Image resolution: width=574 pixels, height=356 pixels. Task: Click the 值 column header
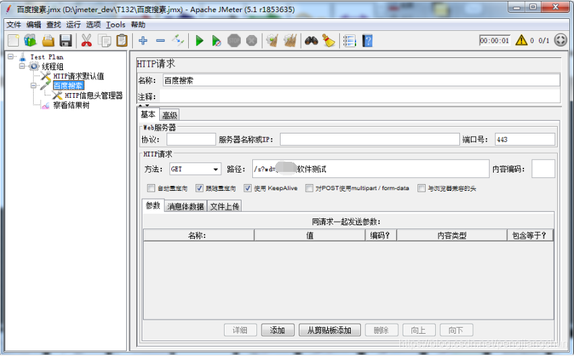coord(310,235)
